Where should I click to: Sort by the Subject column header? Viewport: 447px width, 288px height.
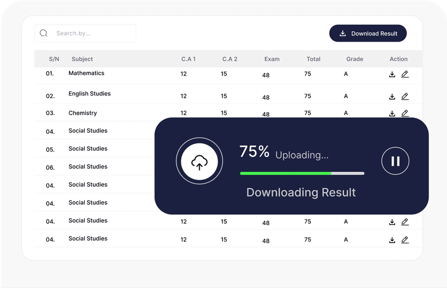click(x=82, y=59)
